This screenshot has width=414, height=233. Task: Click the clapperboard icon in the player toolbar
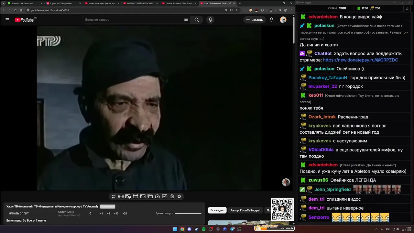[136, 196]
